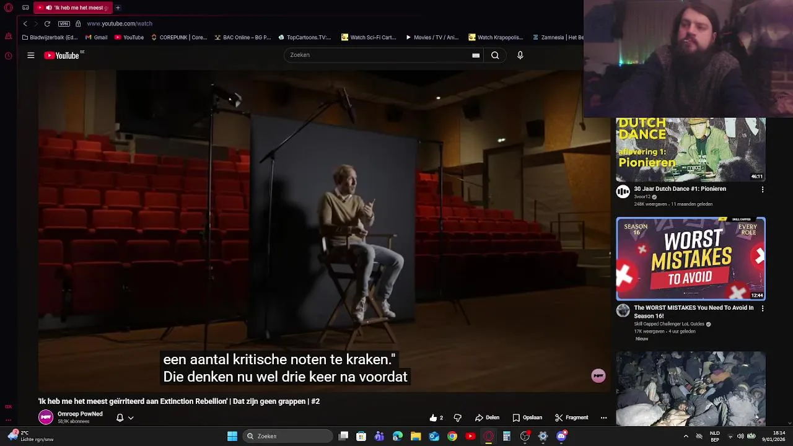Open File Explorer from taskbar
The width and height of the screenshot is (793, 446).
click(x=416, y=436)
